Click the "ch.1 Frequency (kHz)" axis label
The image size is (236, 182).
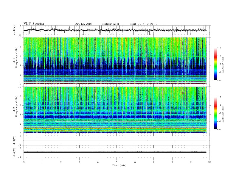coord(16,57)
